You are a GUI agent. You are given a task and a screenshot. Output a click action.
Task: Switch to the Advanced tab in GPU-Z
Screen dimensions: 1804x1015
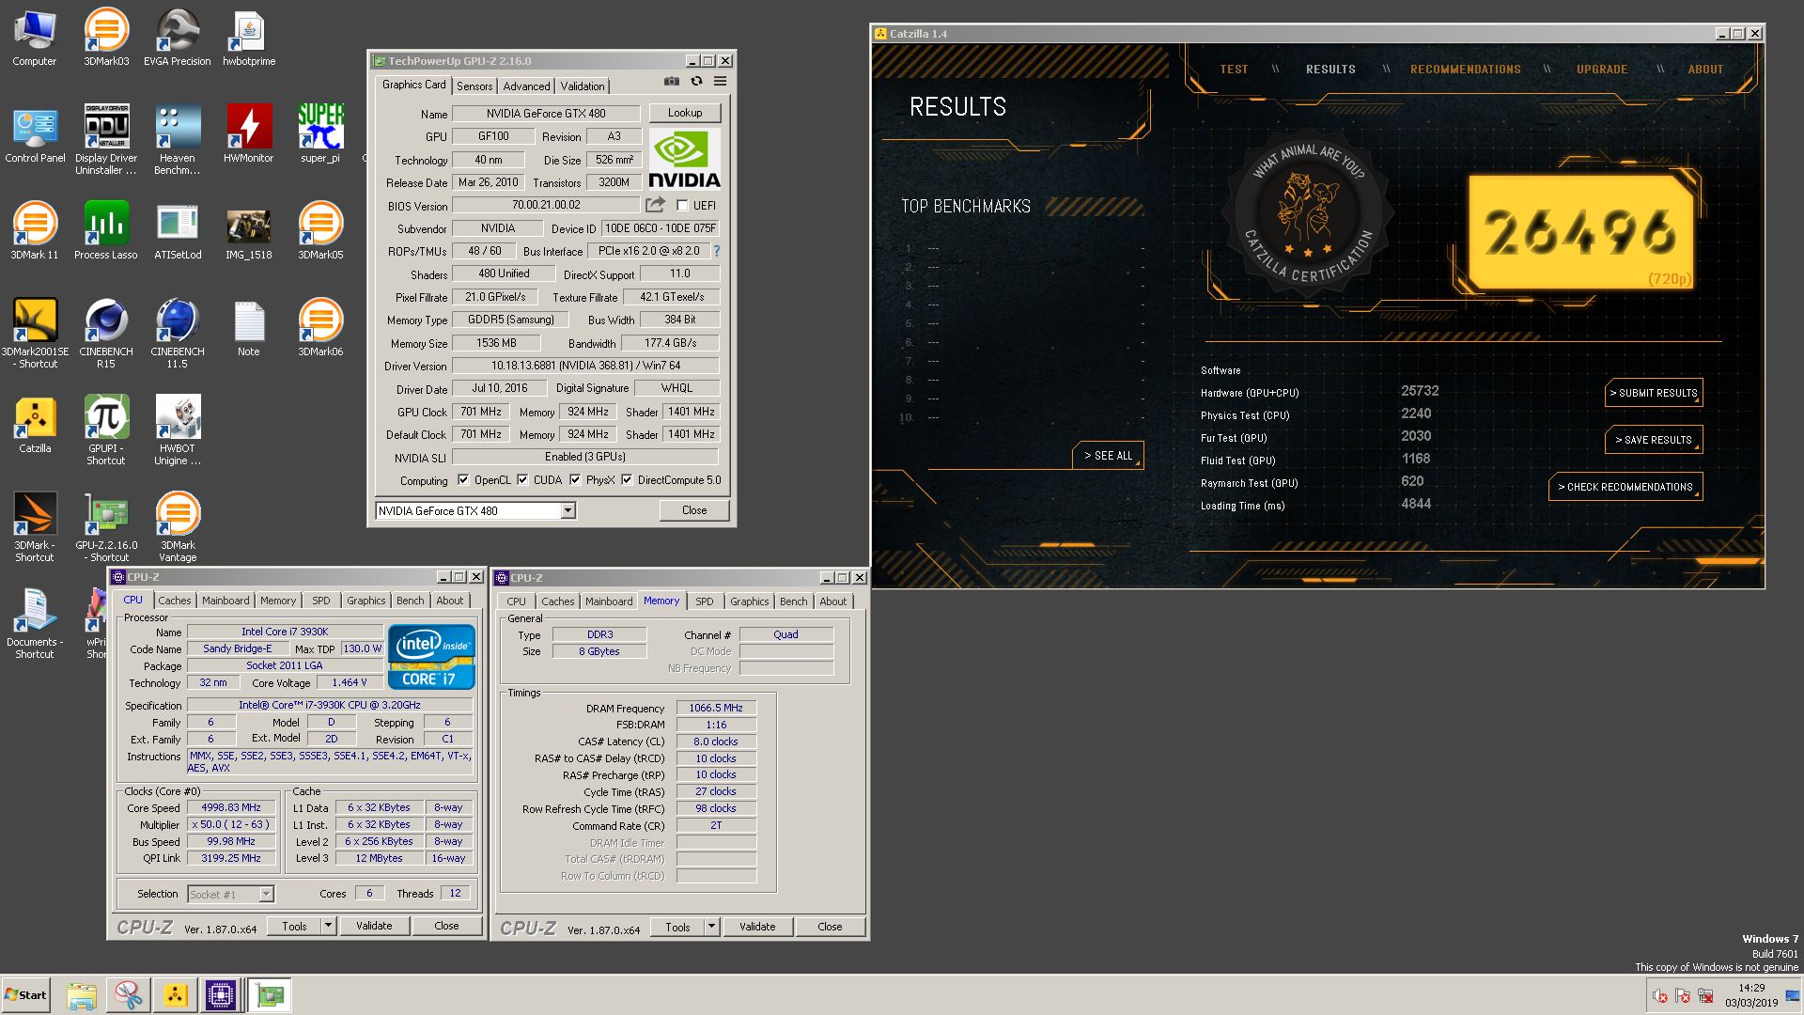[x=526, y=86]
